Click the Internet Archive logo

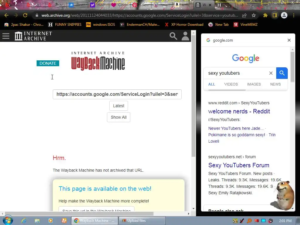33,36
